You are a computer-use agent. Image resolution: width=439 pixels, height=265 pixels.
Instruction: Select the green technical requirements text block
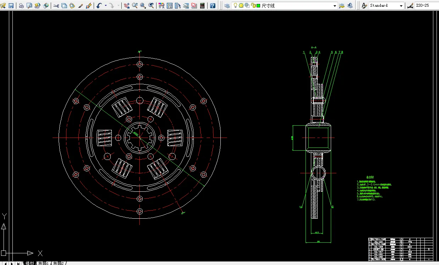[374, 188]
